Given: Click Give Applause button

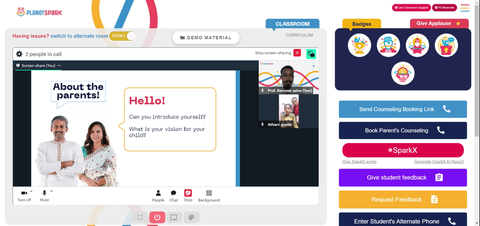Looking at the screenshot, I should click(x=439, y=24).
